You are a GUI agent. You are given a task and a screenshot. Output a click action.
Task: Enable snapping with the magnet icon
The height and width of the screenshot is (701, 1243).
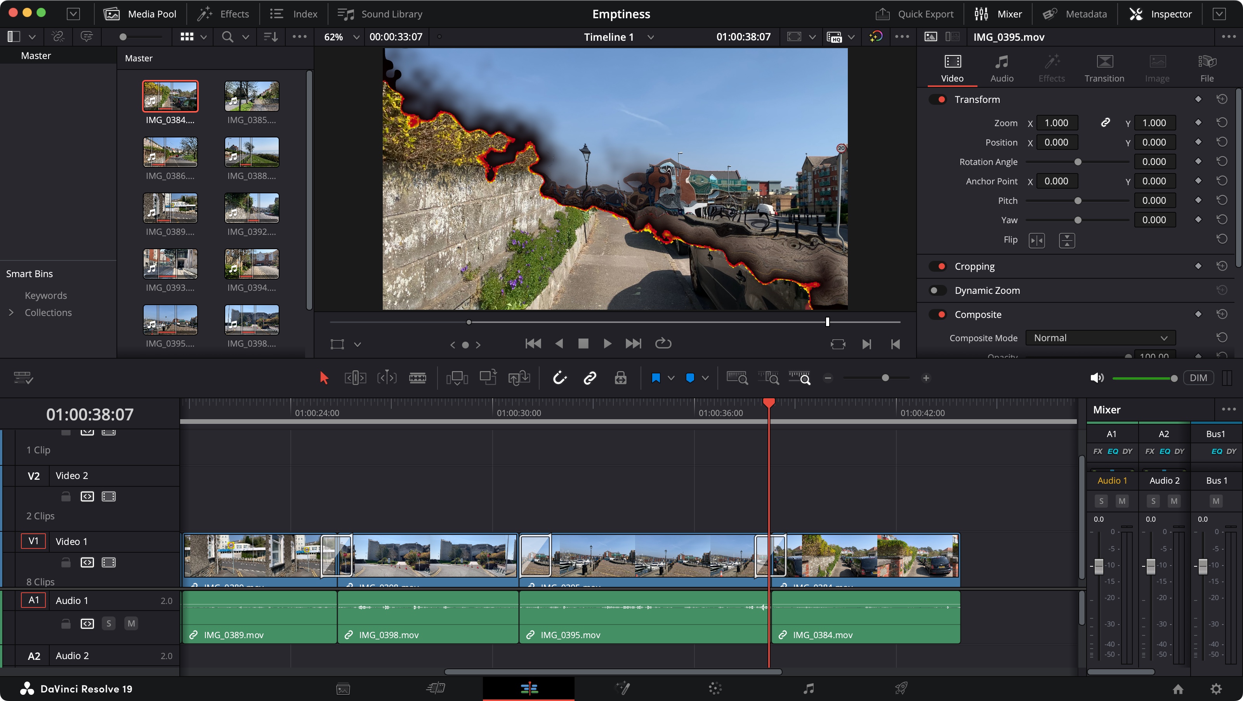pyautogui.click(x=560, y=378)
